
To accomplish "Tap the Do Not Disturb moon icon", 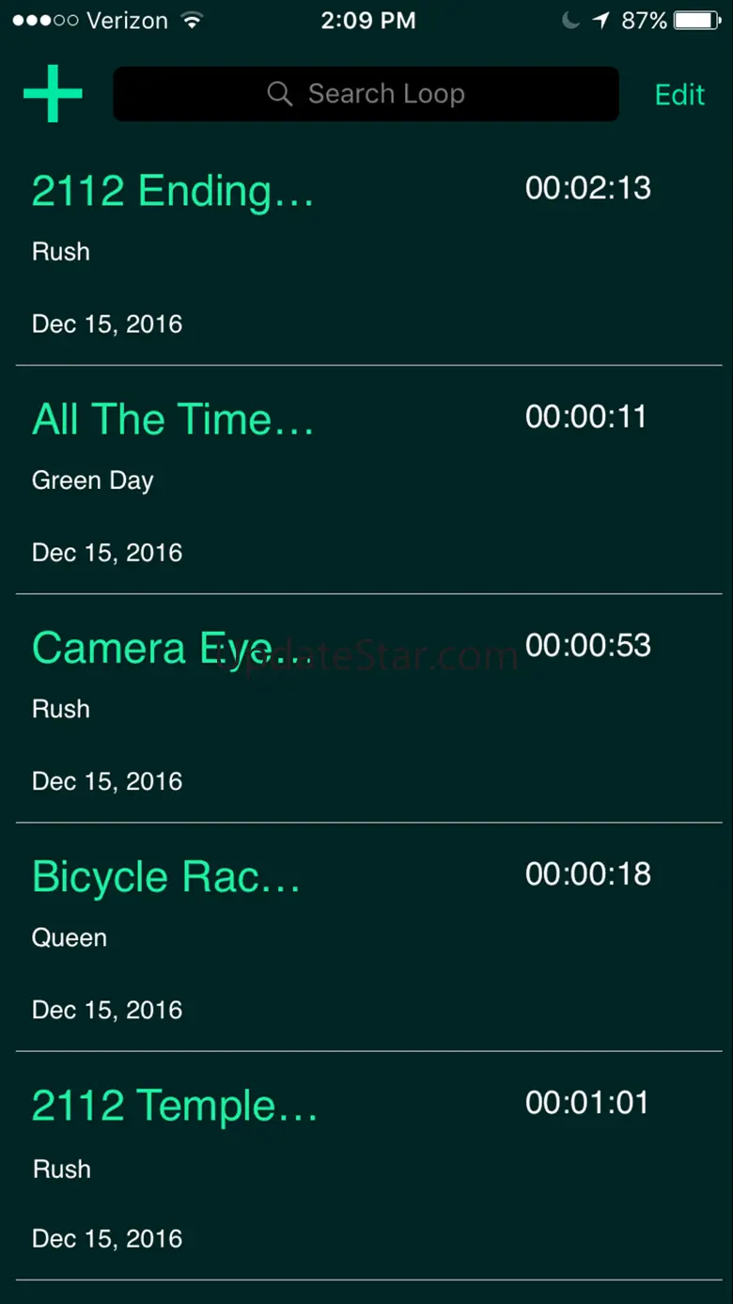I will 570,21.
